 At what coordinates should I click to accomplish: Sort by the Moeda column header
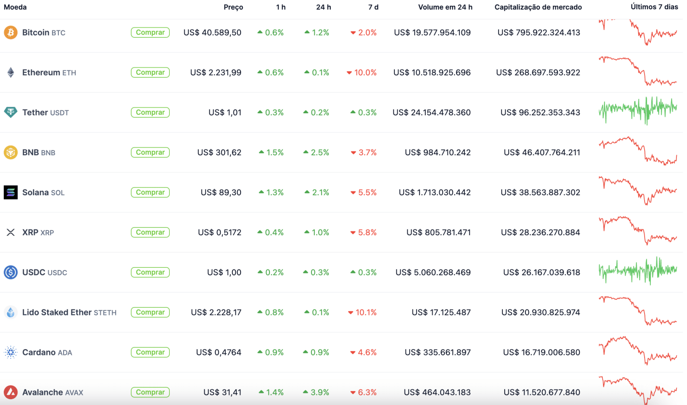click(x=15, y=7)
